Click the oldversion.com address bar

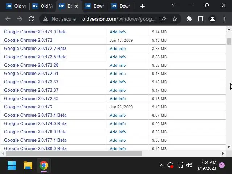pyautogui.click(x=119, y=19)
